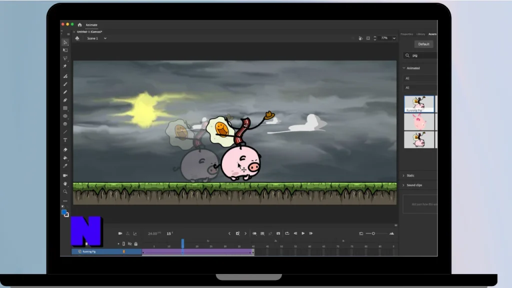Image resolution: width=512 pixels, height=288 pixels.
Task: Toggle onion skin on the timeline
Action: pos(254,233)
